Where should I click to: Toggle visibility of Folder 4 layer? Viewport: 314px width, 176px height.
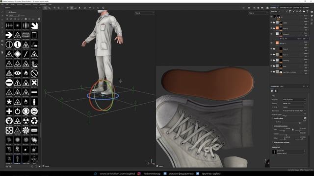click(x=271, y=54)
